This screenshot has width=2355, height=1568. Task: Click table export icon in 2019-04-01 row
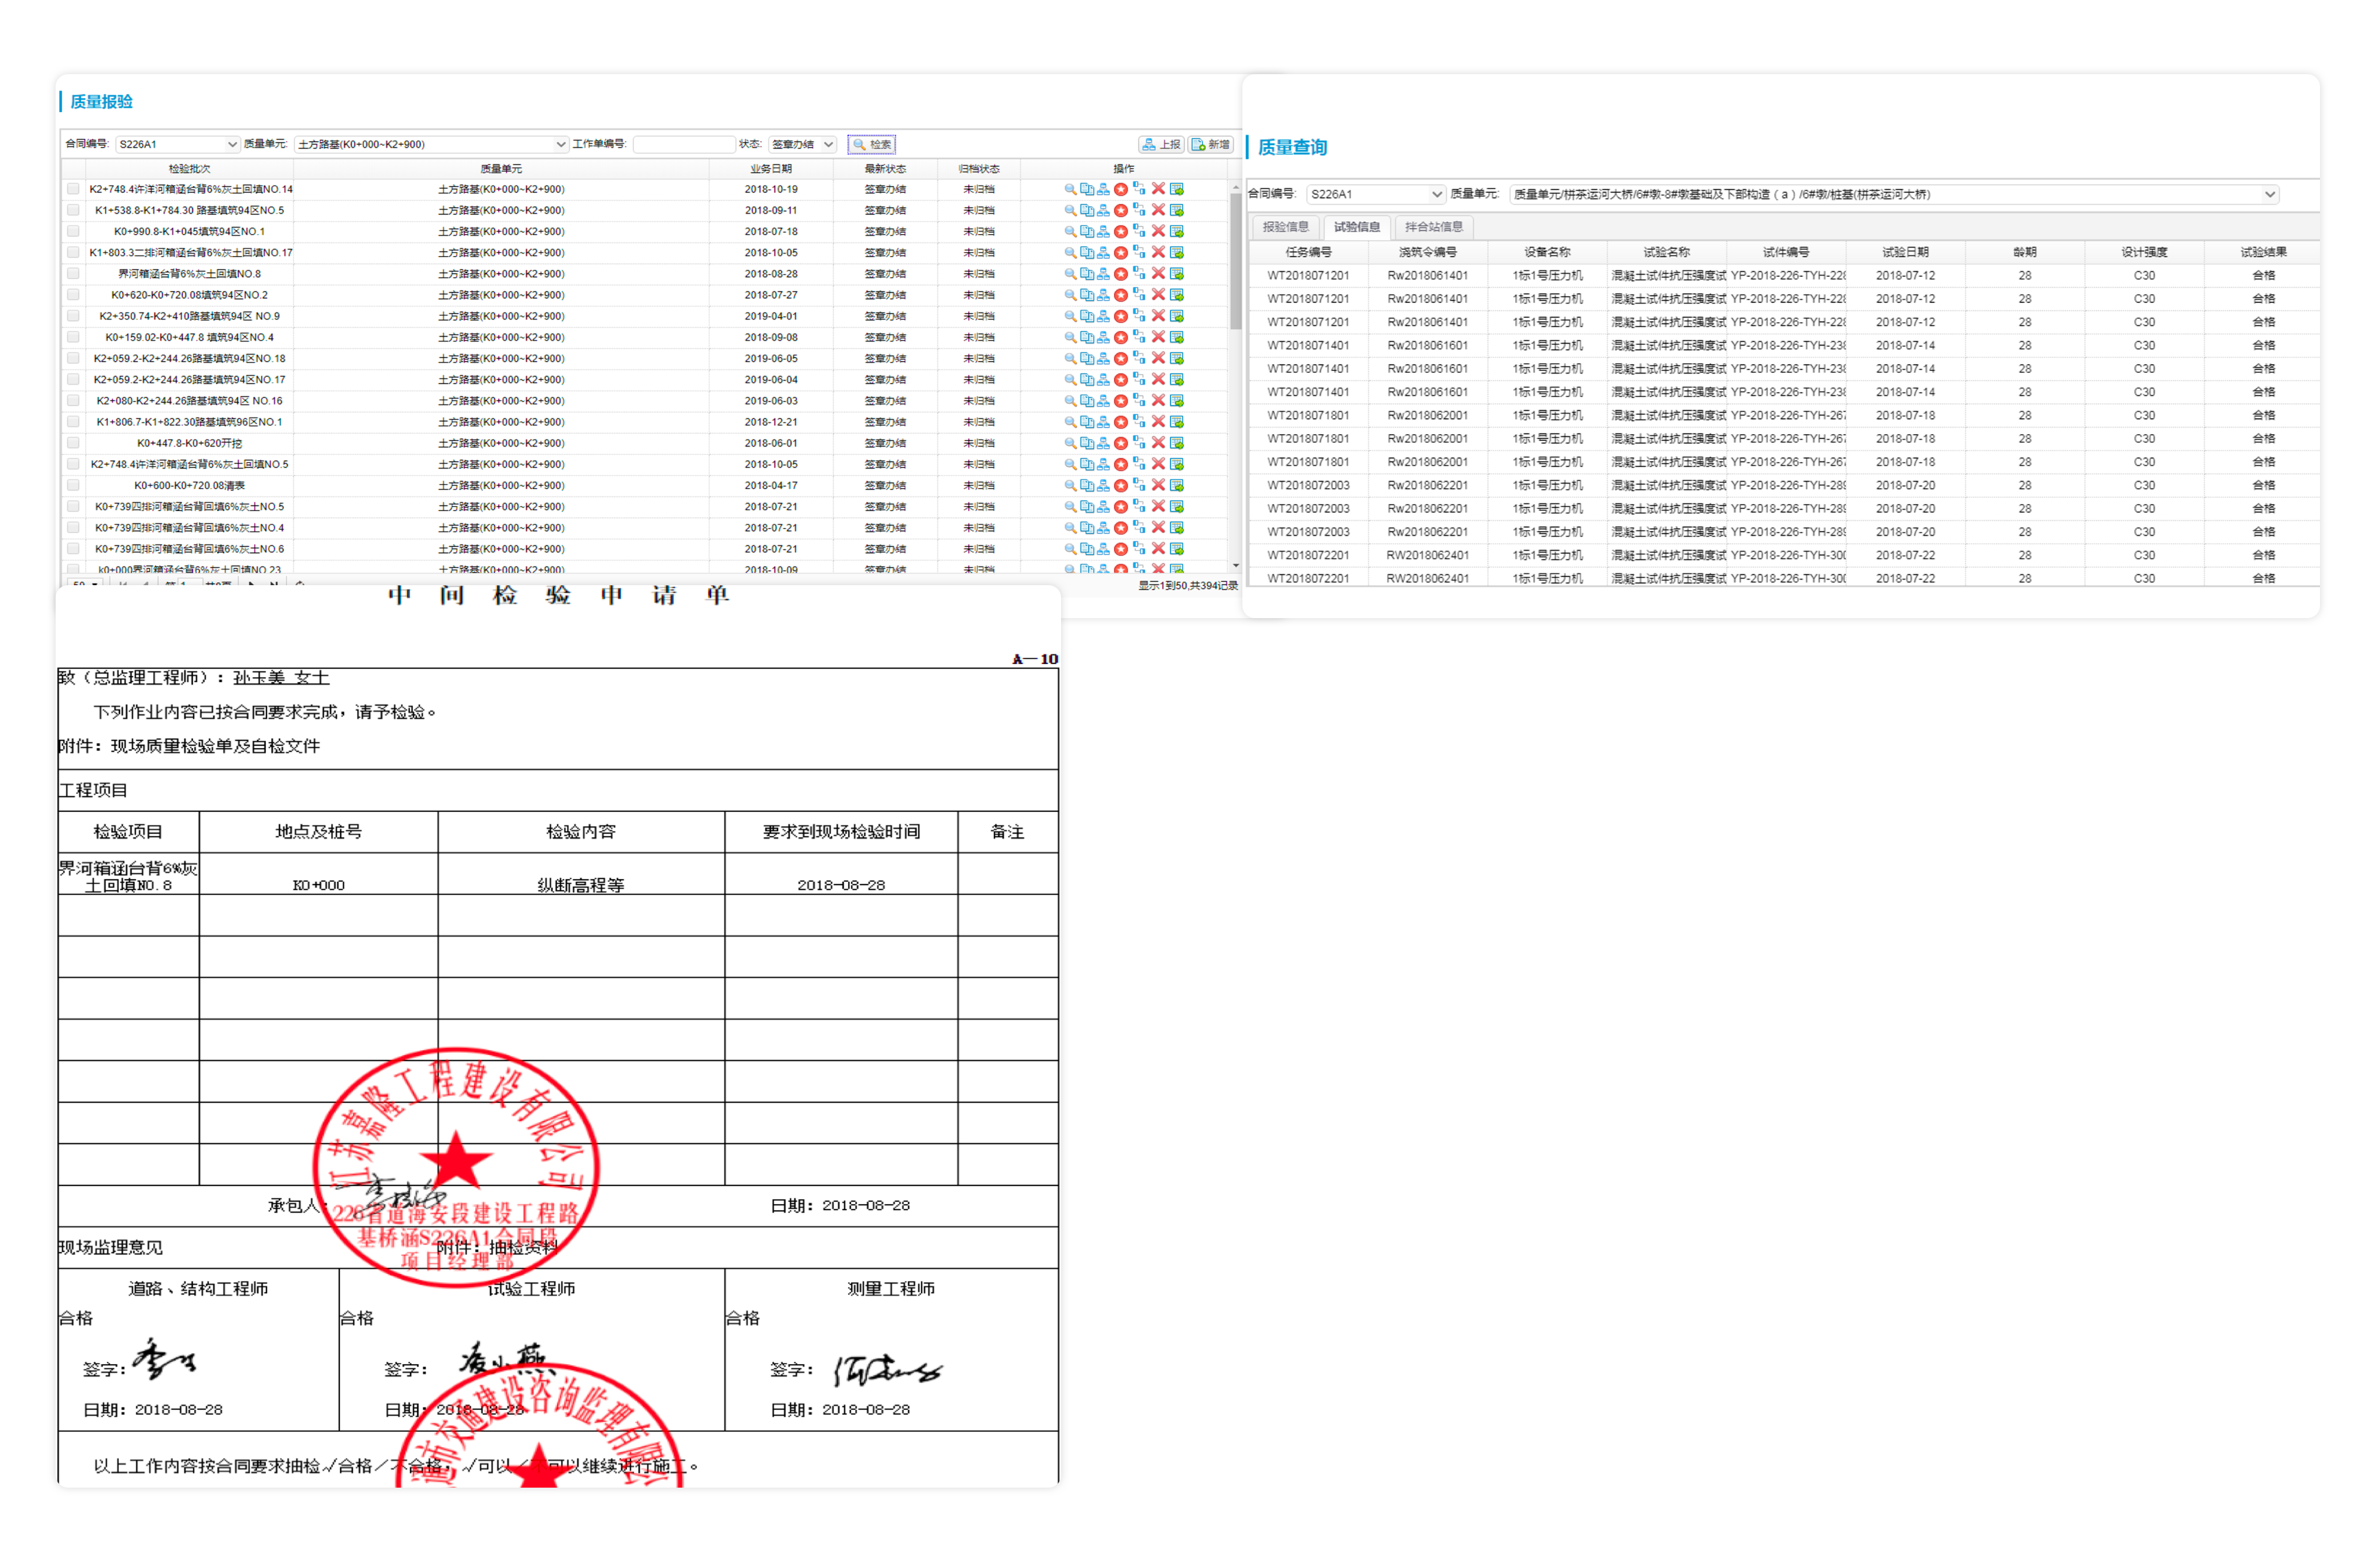click(x=1177, y=316)
